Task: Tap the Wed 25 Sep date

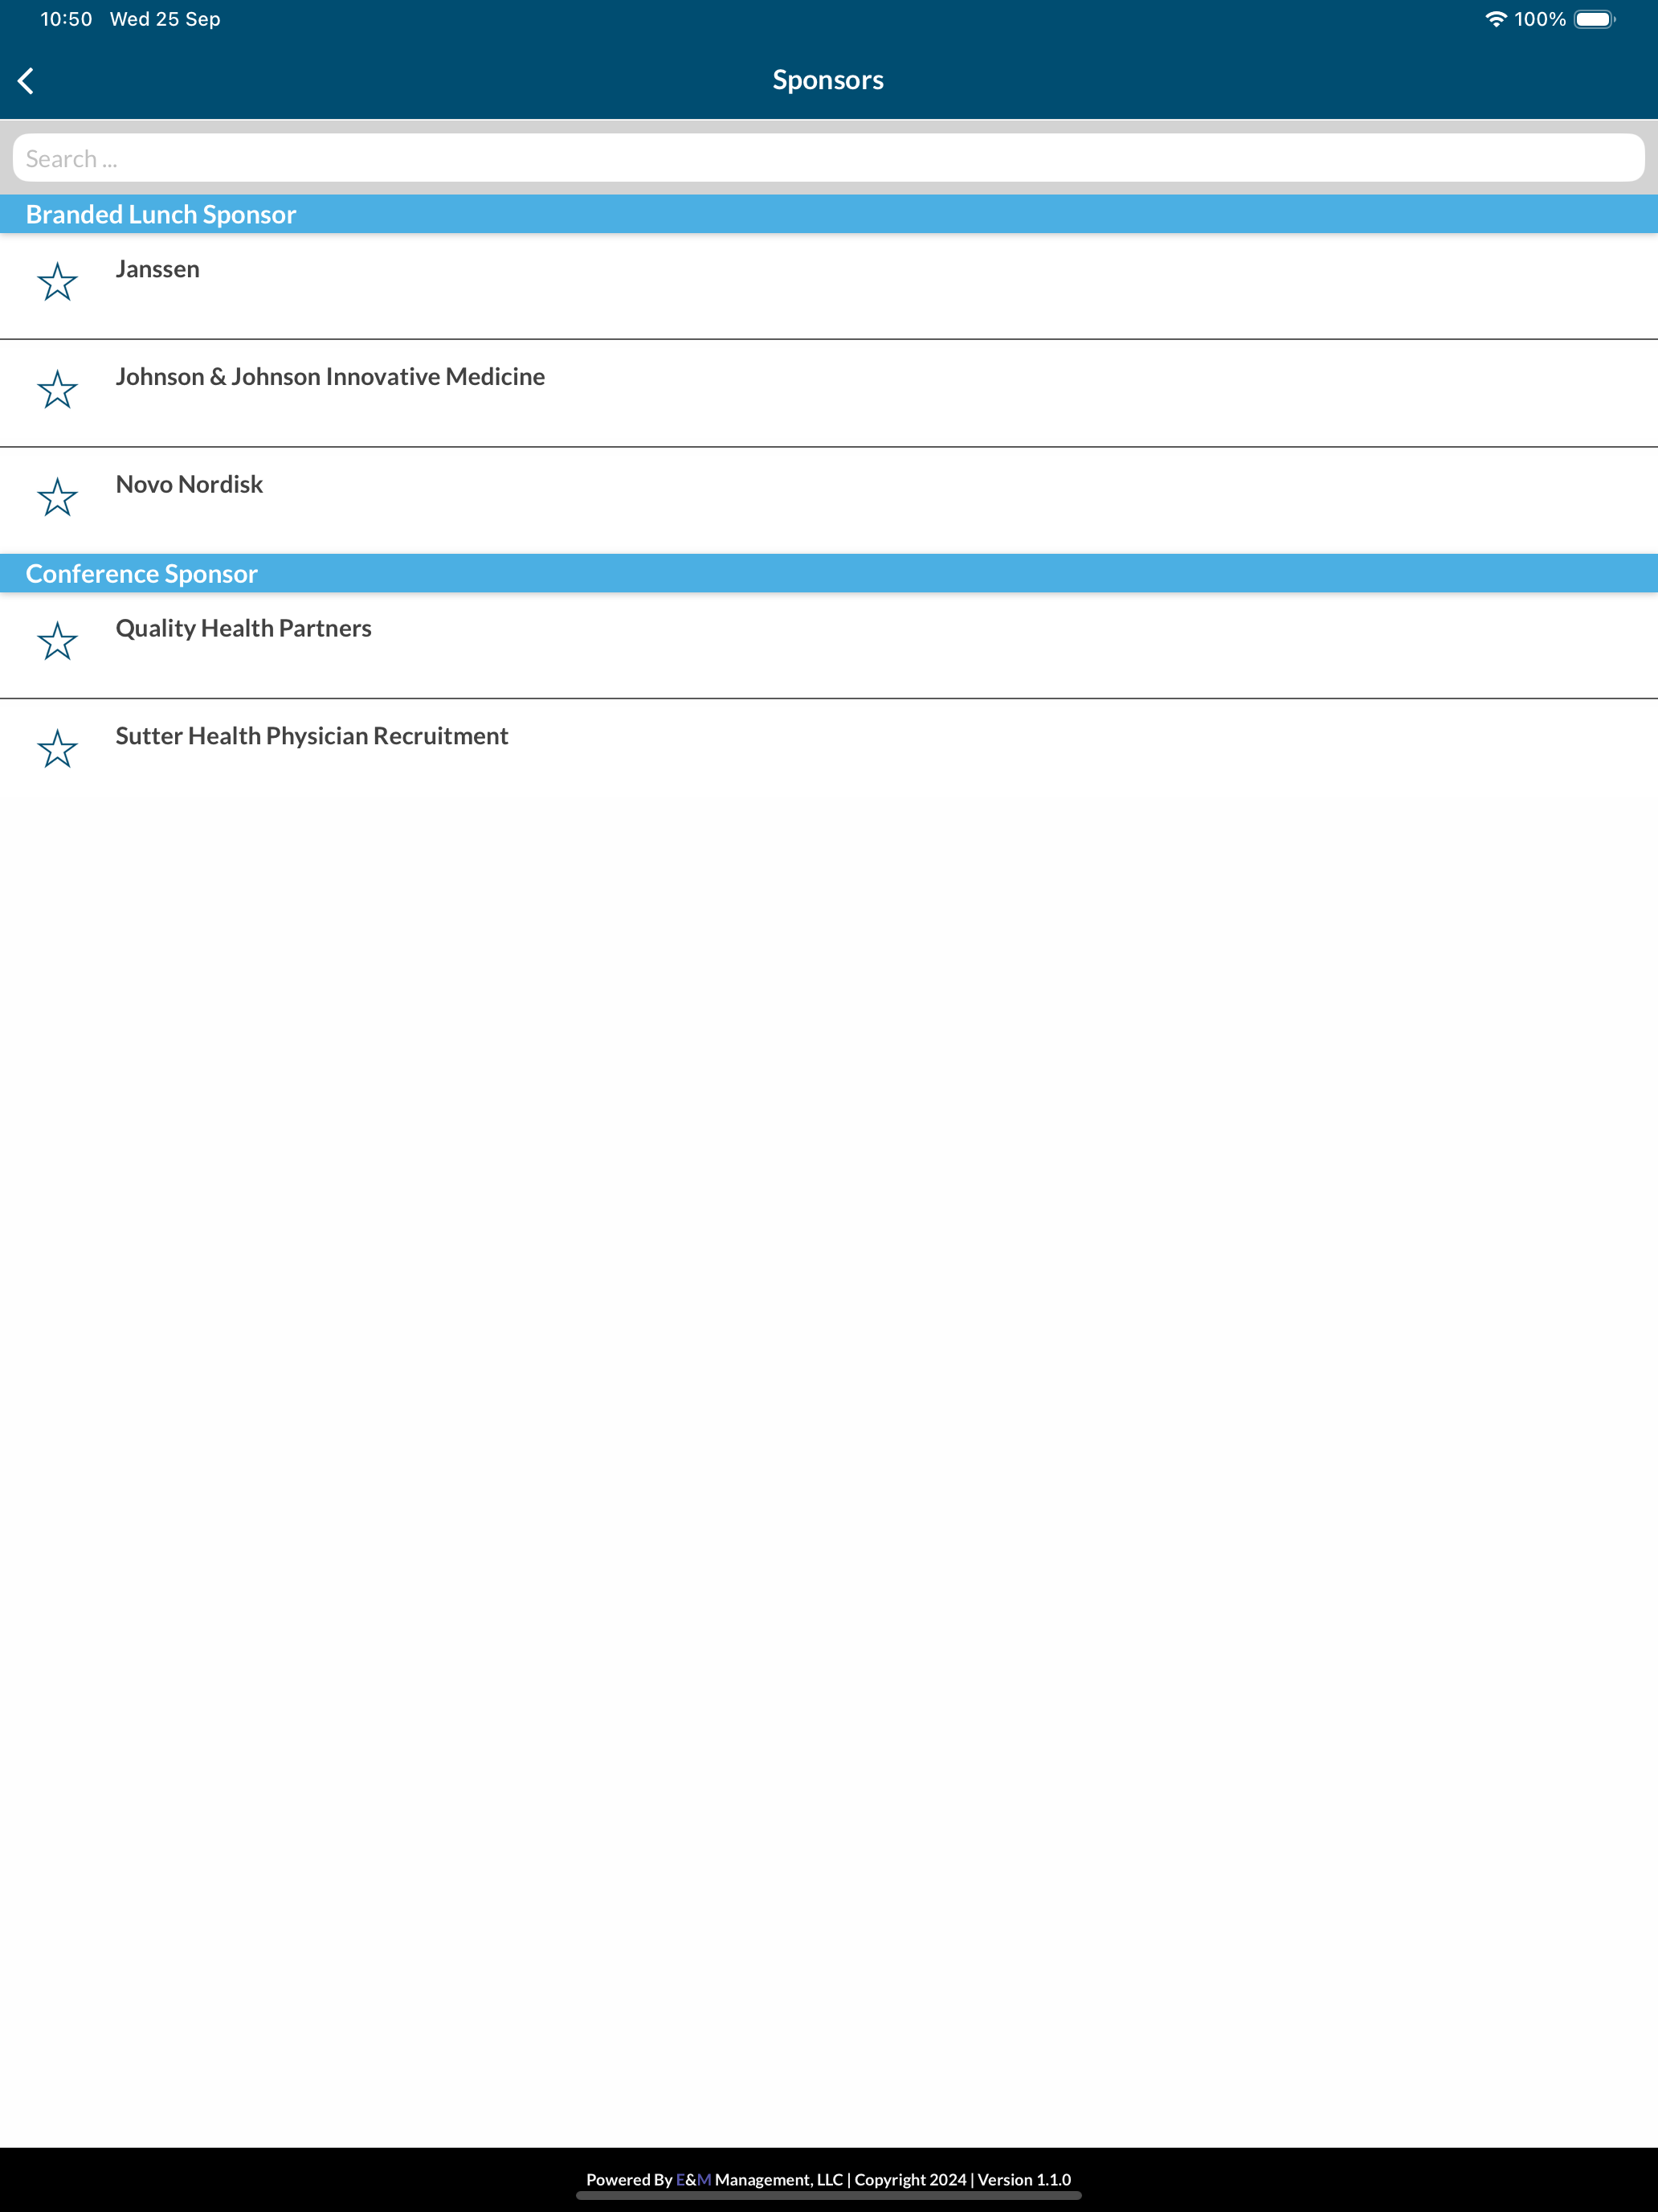Action: pos(165,19)
